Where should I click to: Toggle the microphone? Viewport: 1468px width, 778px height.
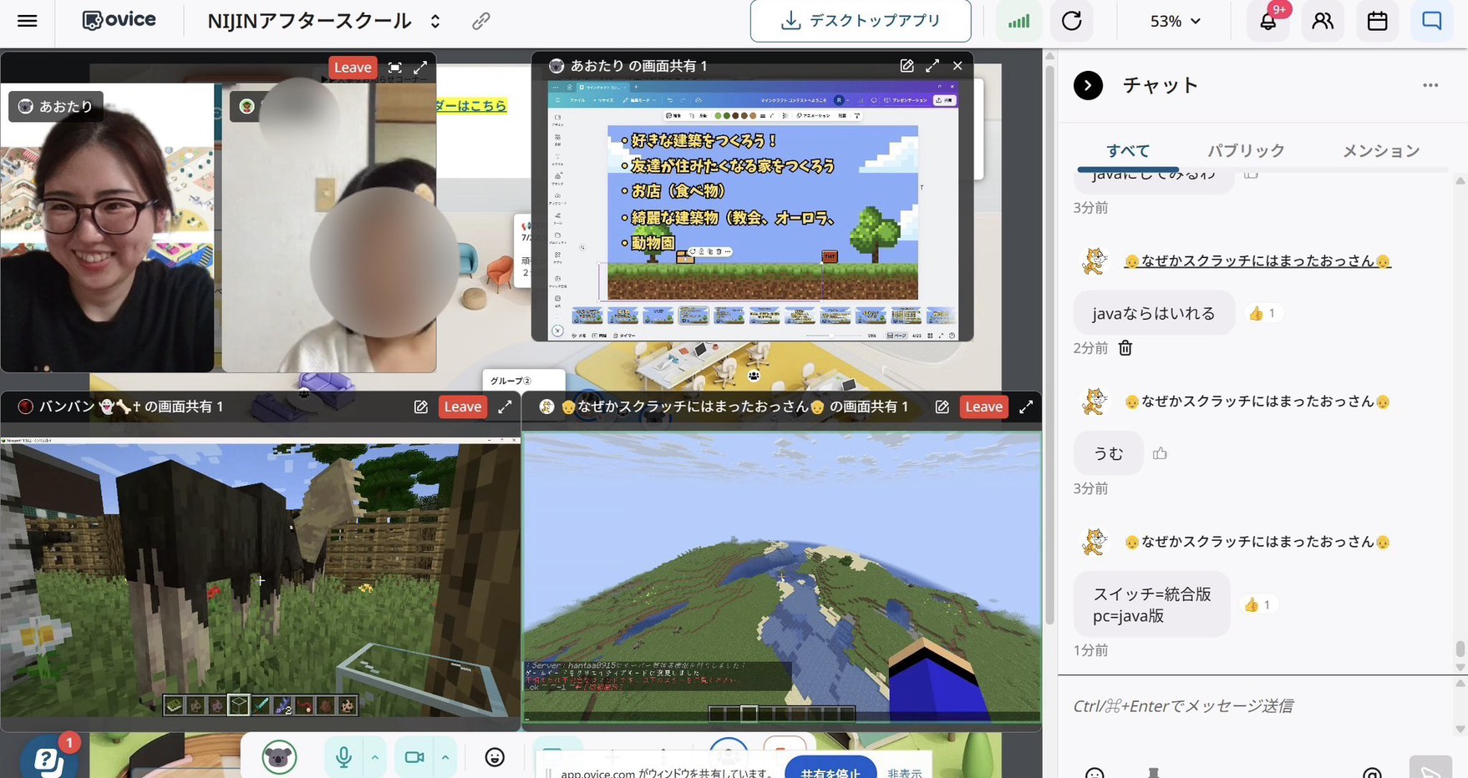343,757
